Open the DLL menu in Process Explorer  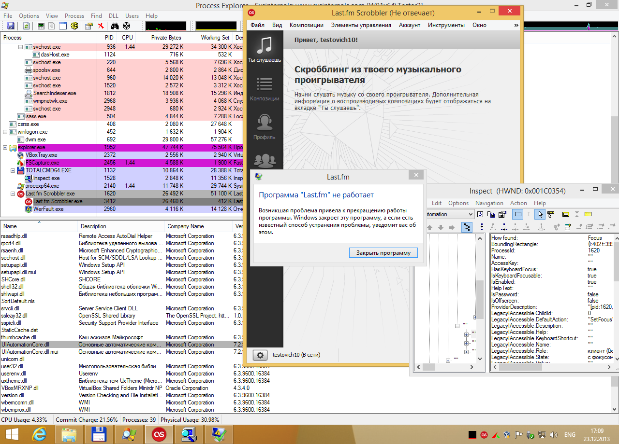(x=113, y=16)
